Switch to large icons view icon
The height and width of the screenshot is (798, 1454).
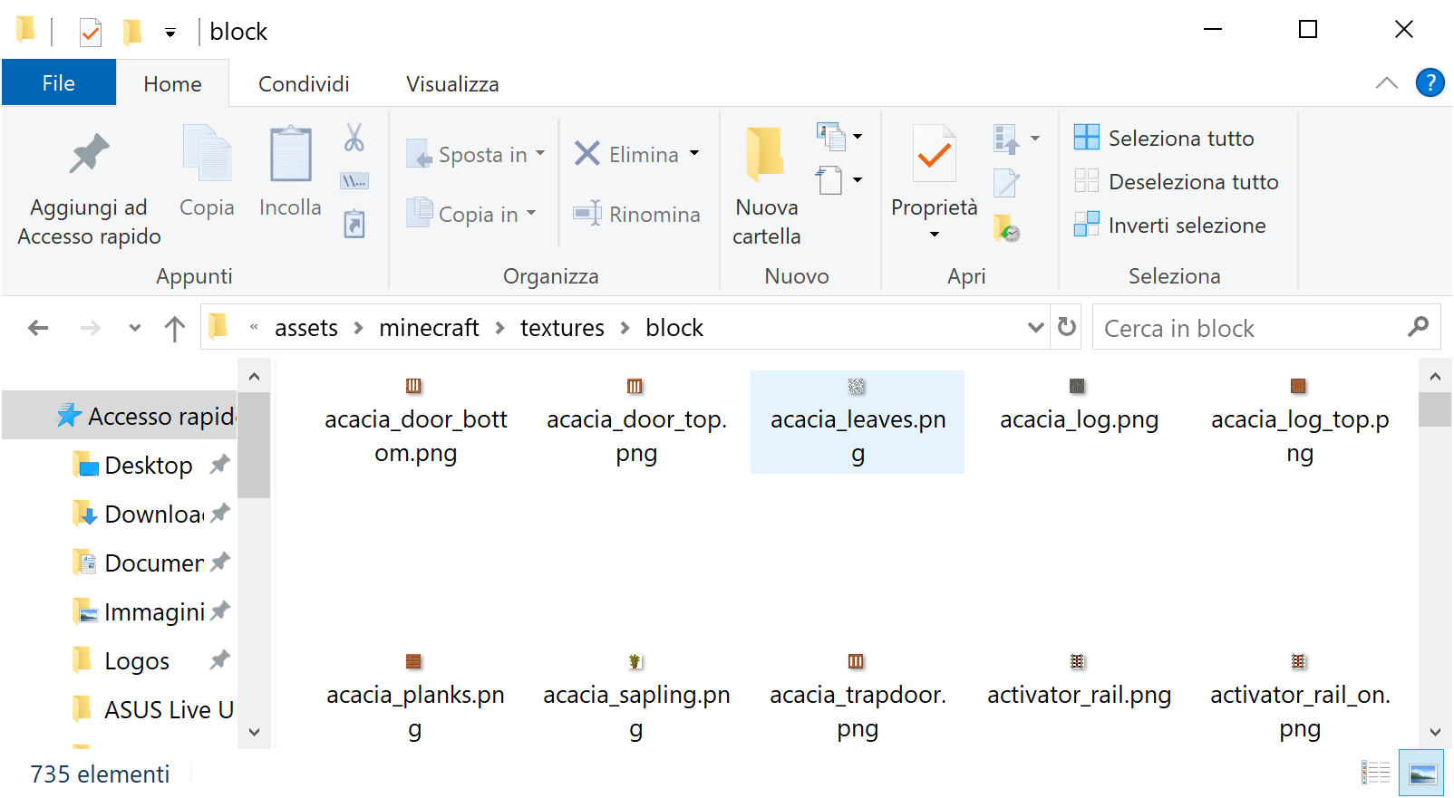pyautogui.click(x=1421, y=773)
